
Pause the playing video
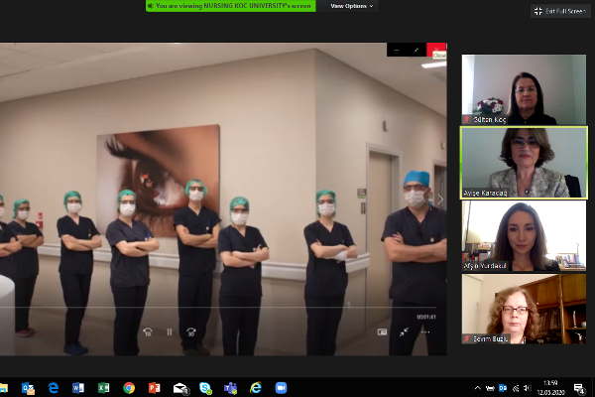pyautogui.click(x=169, y=332)
